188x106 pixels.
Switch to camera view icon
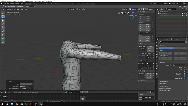122,13
